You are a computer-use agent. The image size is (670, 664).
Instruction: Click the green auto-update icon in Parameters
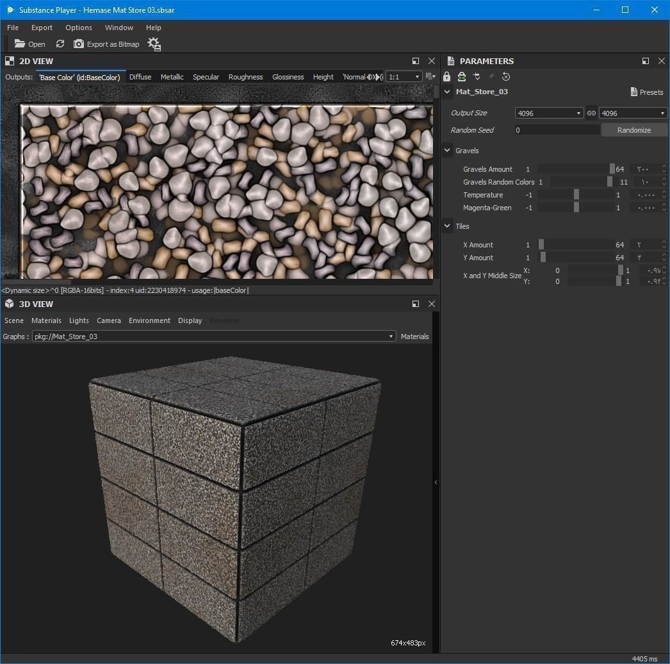click(x=461, y=77)
